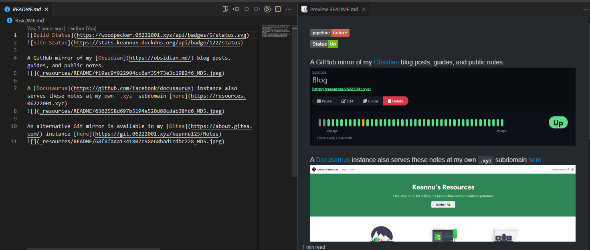Split the README.md editor right
This screenshot has height=250, width=590.
(x=278, y=9)
